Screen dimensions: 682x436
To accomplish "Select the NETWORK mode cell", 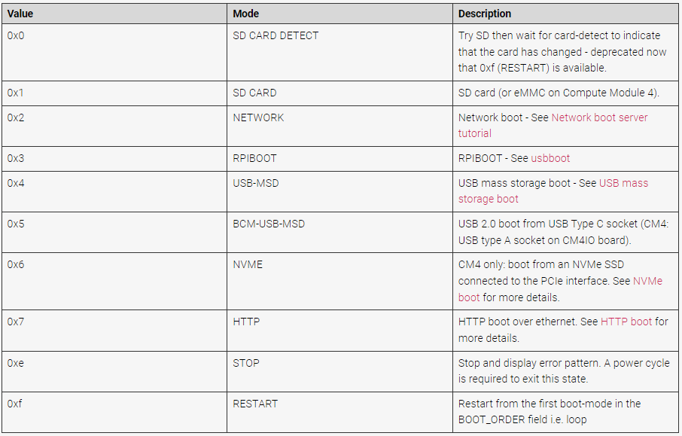I will [x=339, y=126].
